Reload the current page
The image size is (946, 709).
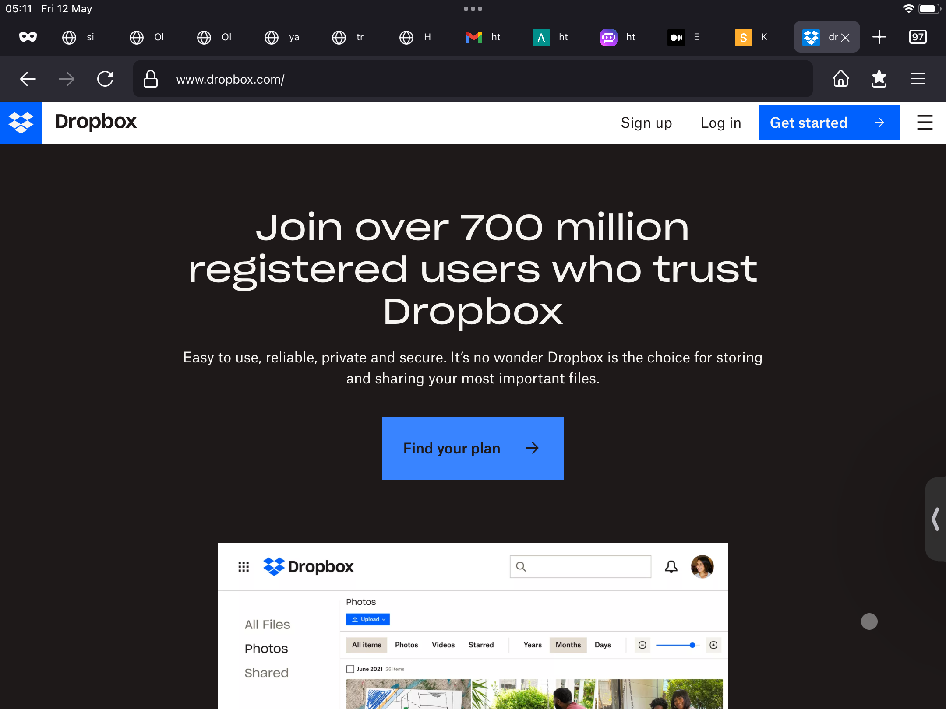tap(105, 79)
